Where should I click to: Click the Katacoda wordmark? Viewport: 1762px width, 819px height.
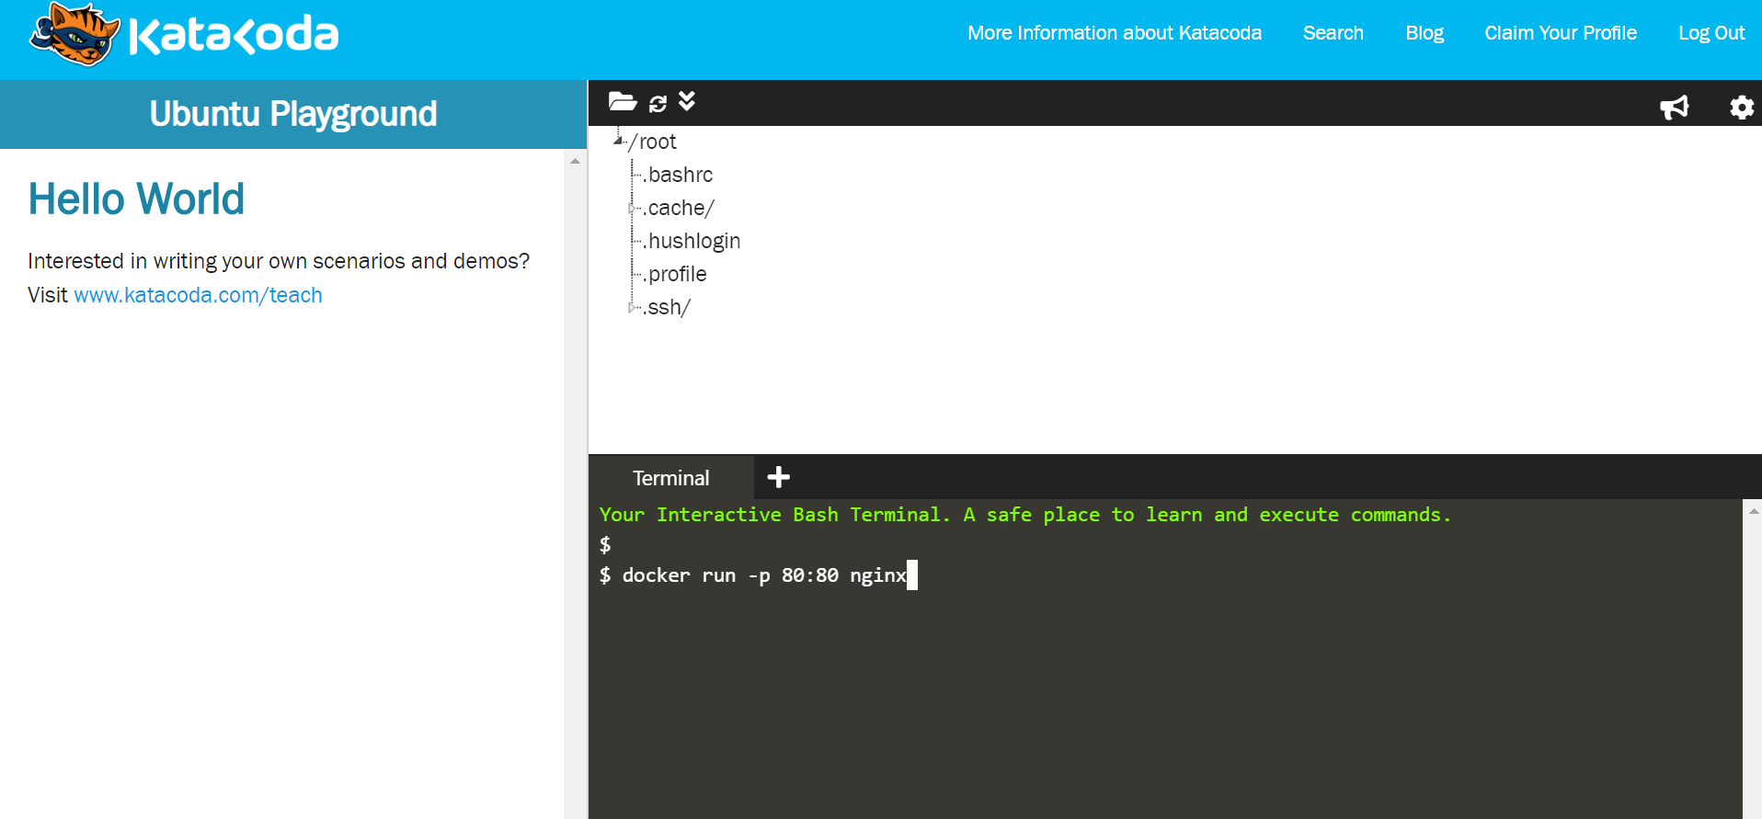click(234, 35)
